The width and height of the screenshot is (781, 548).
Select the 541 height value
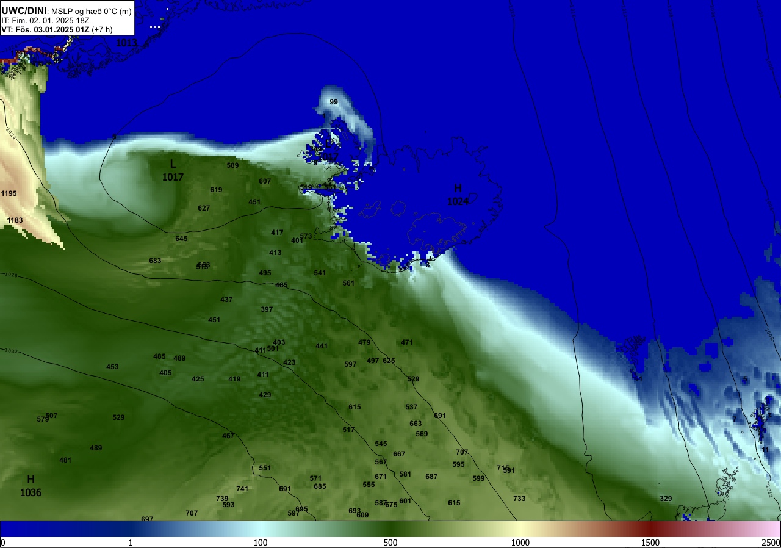point(320,273)
